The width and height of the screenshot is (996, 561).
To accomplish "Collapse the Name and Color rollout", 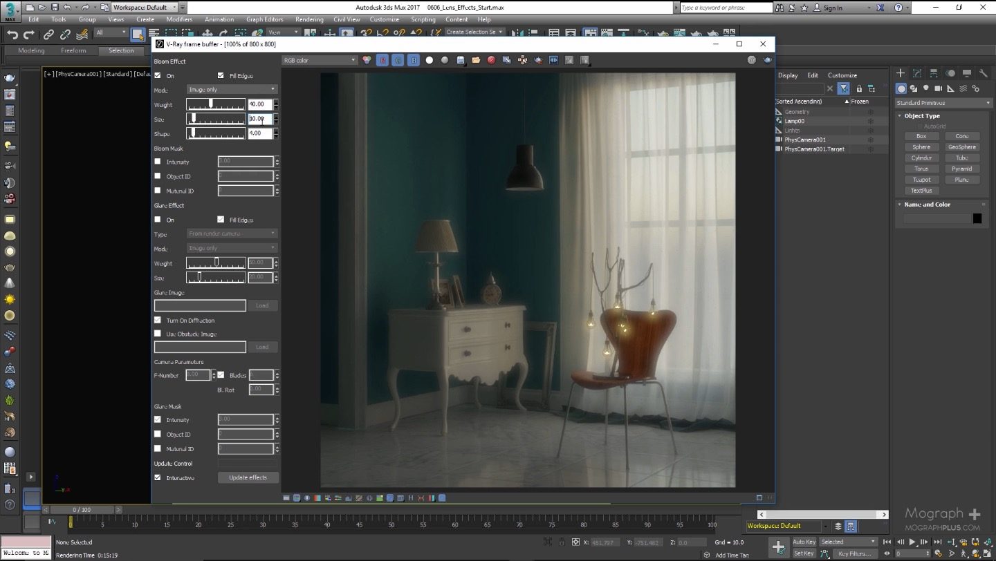I will point(927,205).
